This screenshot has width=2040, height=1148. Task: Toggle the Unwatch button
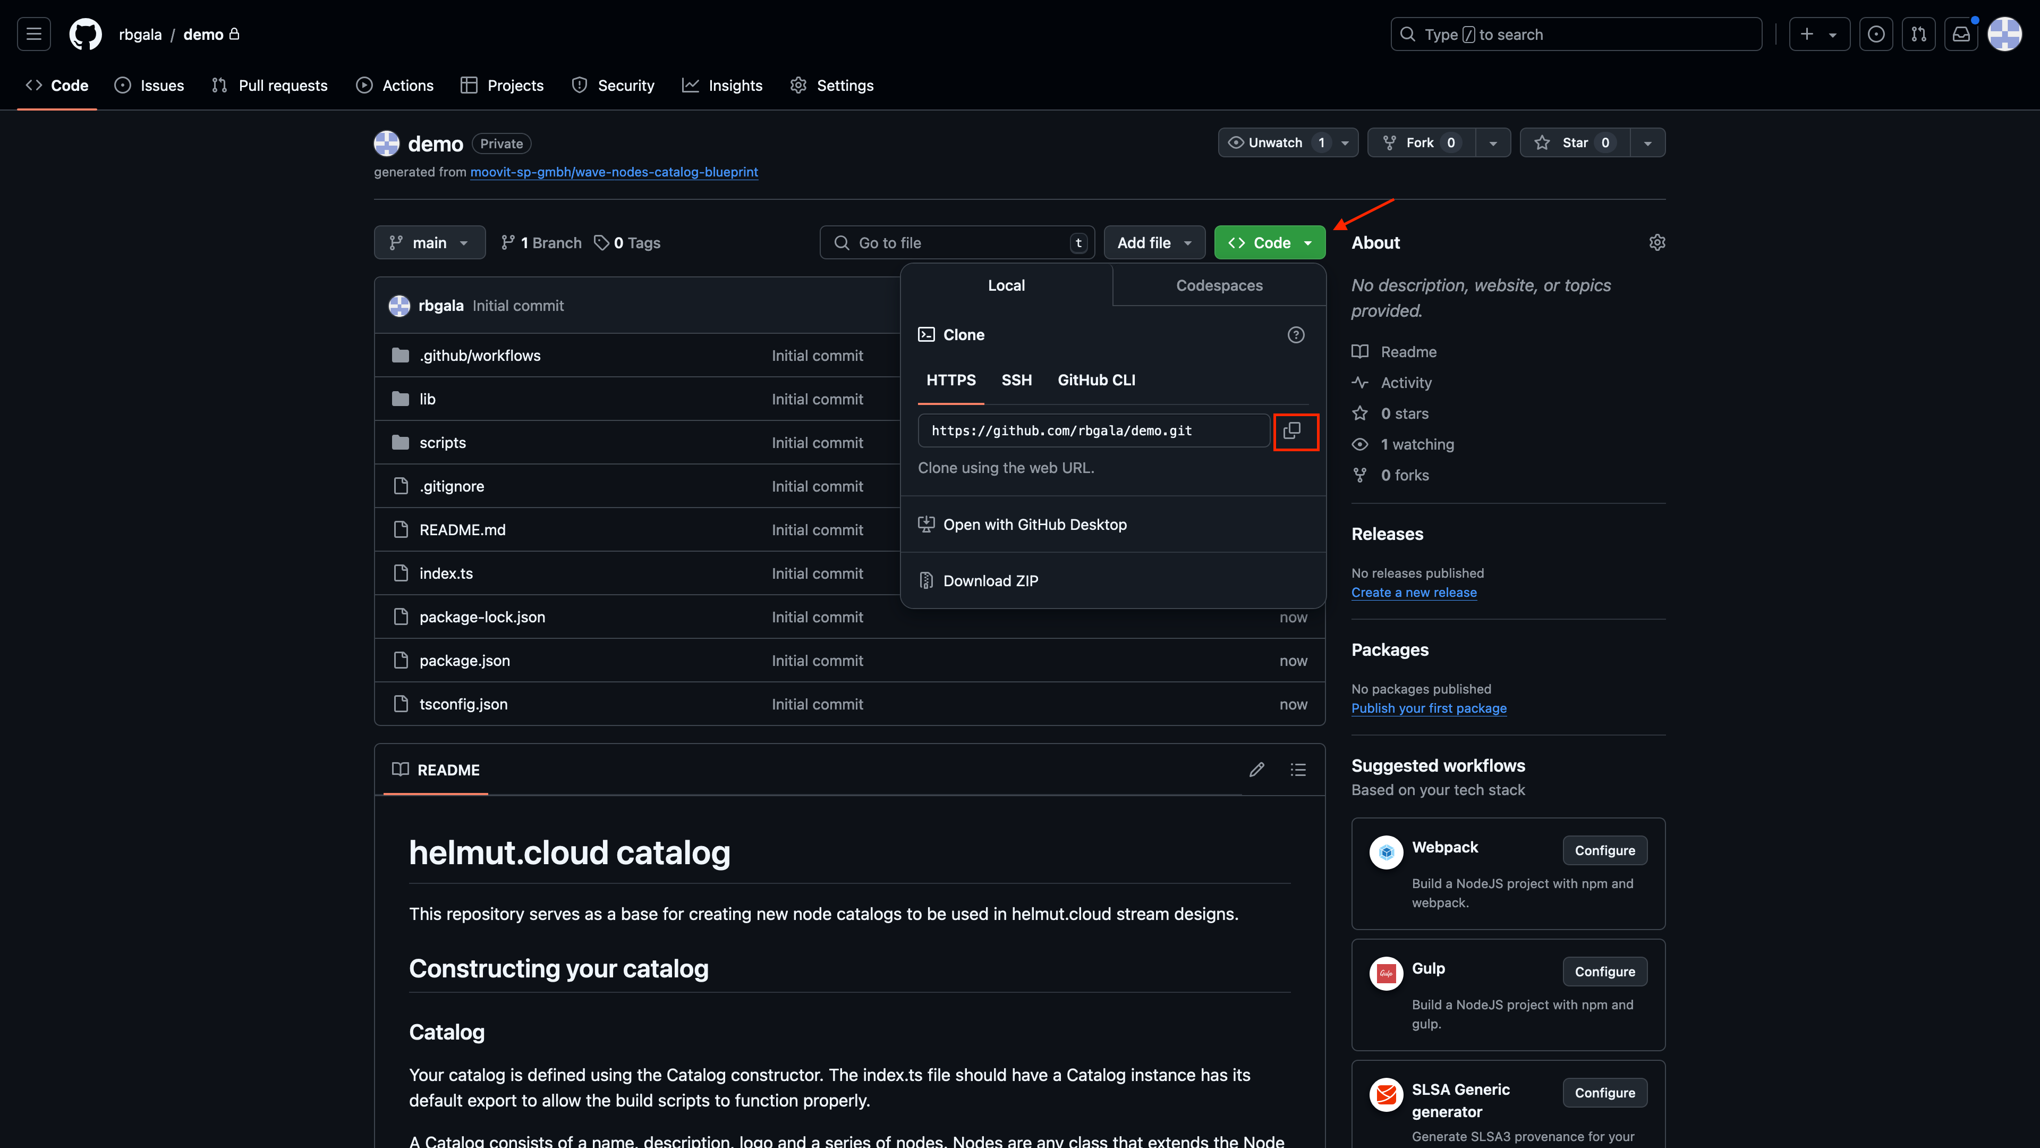[x=1275, y=142]
